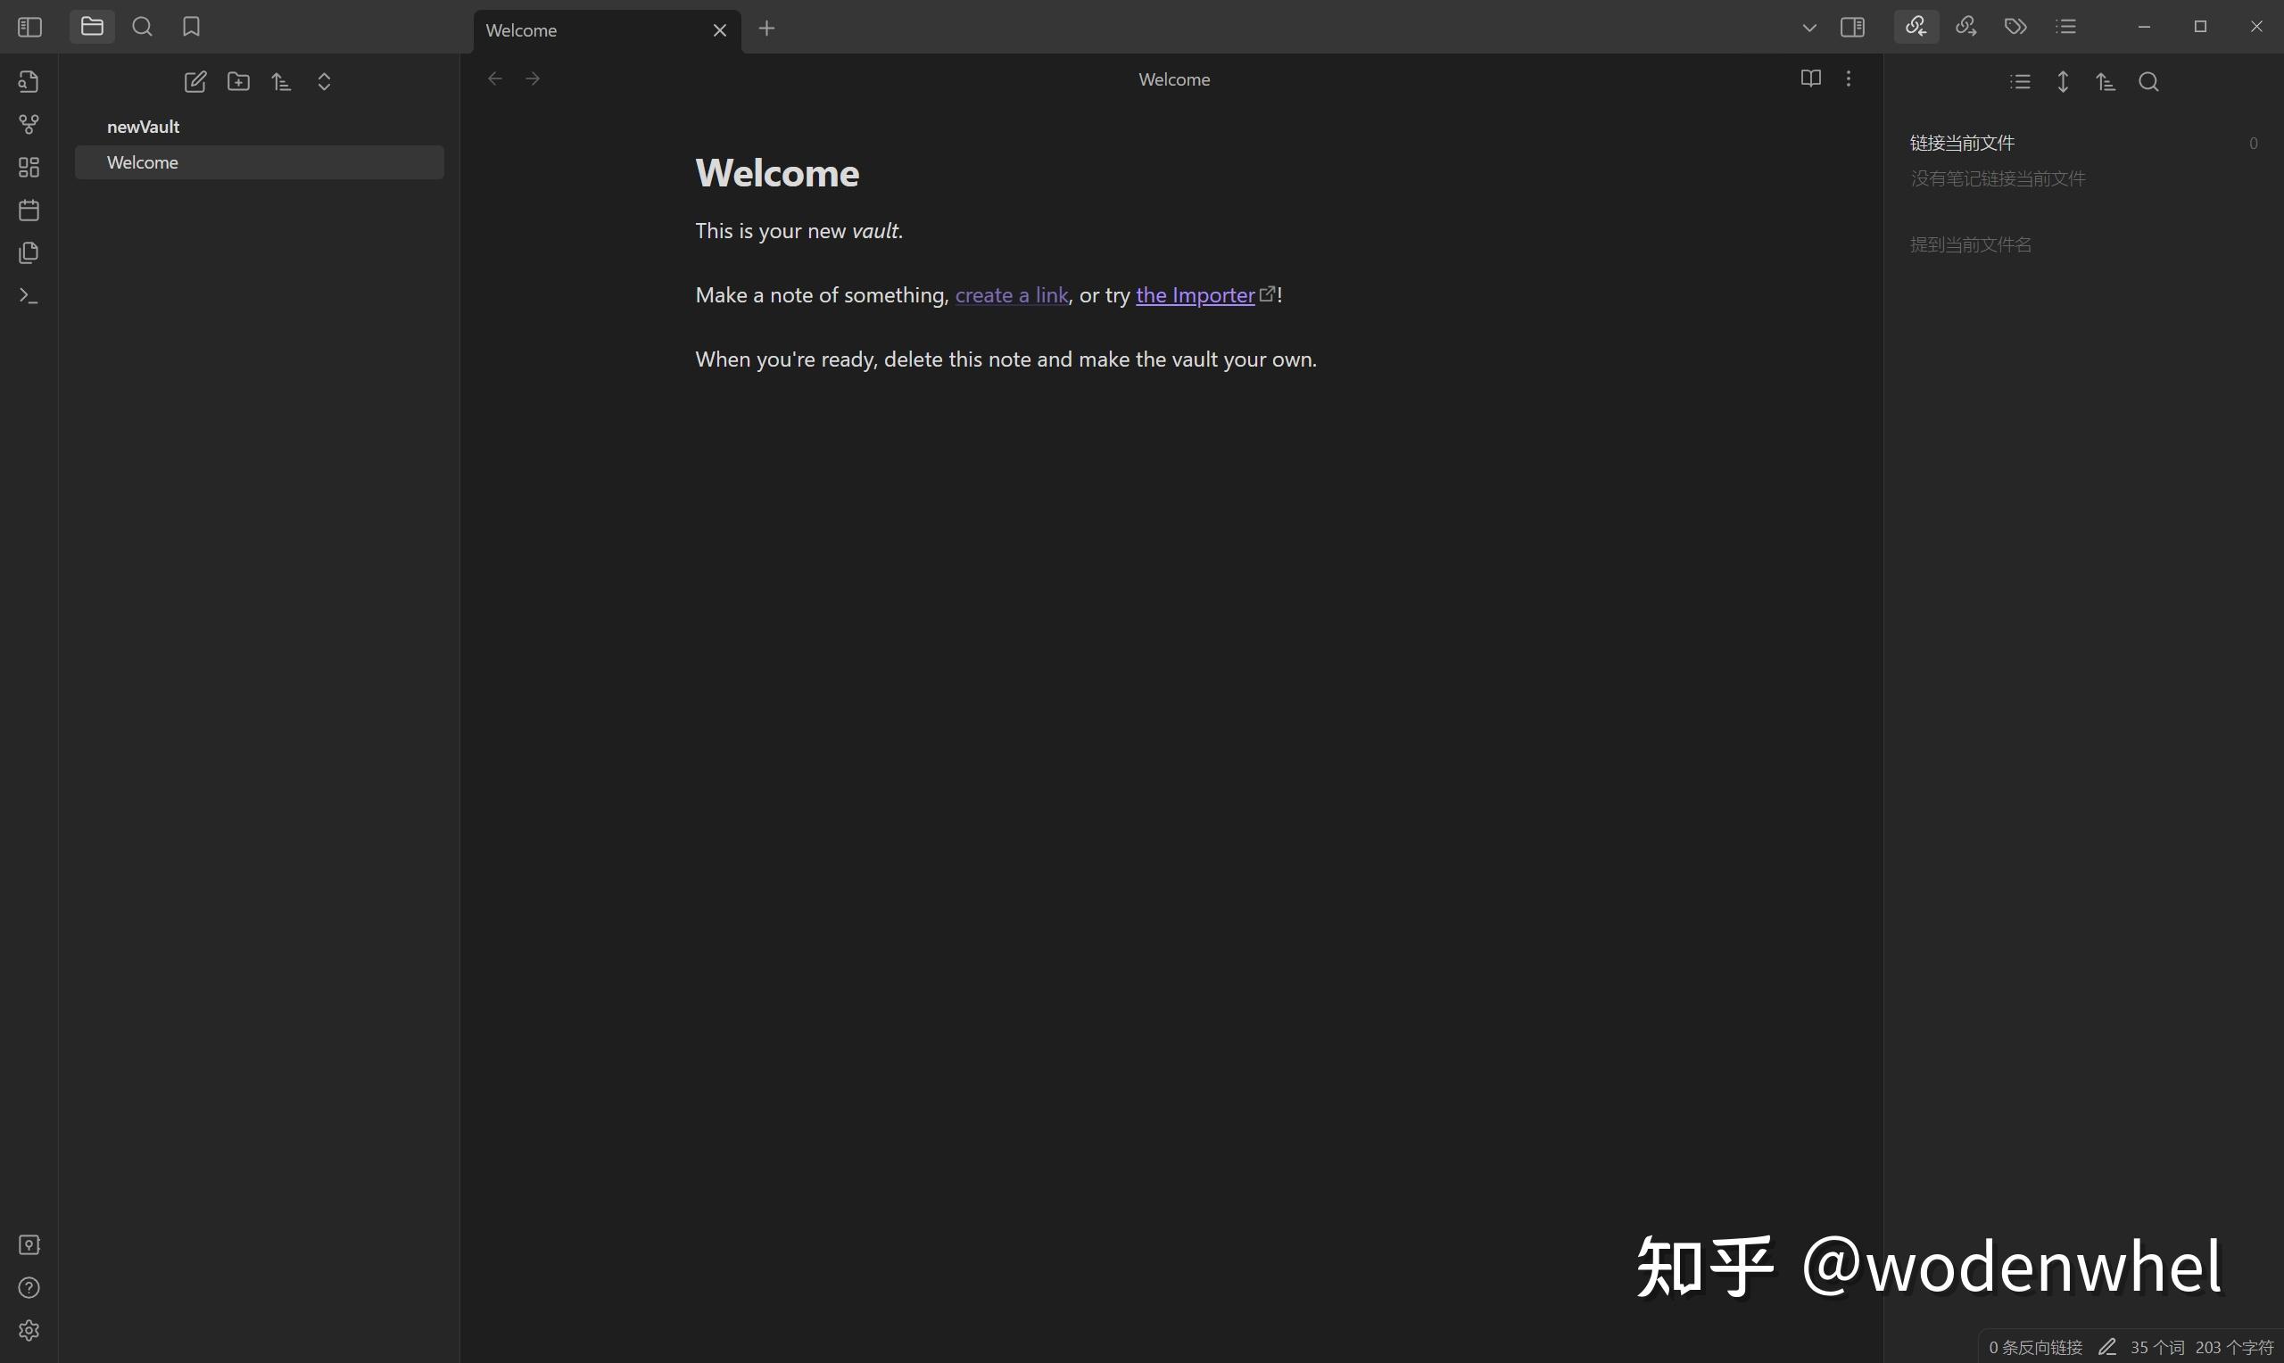Screen dimensions: 2284x1363
Task: Open graph view ribbon icon
Action: coord(29,124)
